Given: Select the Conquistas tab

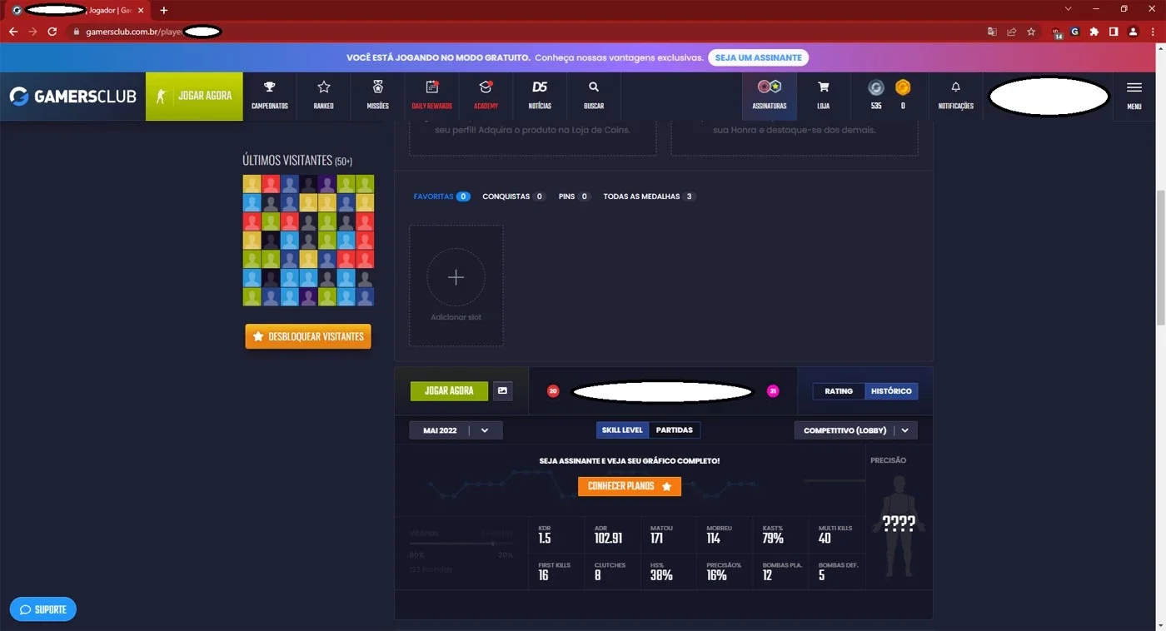Looking at the screenshot, I should (x=514, y=196).
